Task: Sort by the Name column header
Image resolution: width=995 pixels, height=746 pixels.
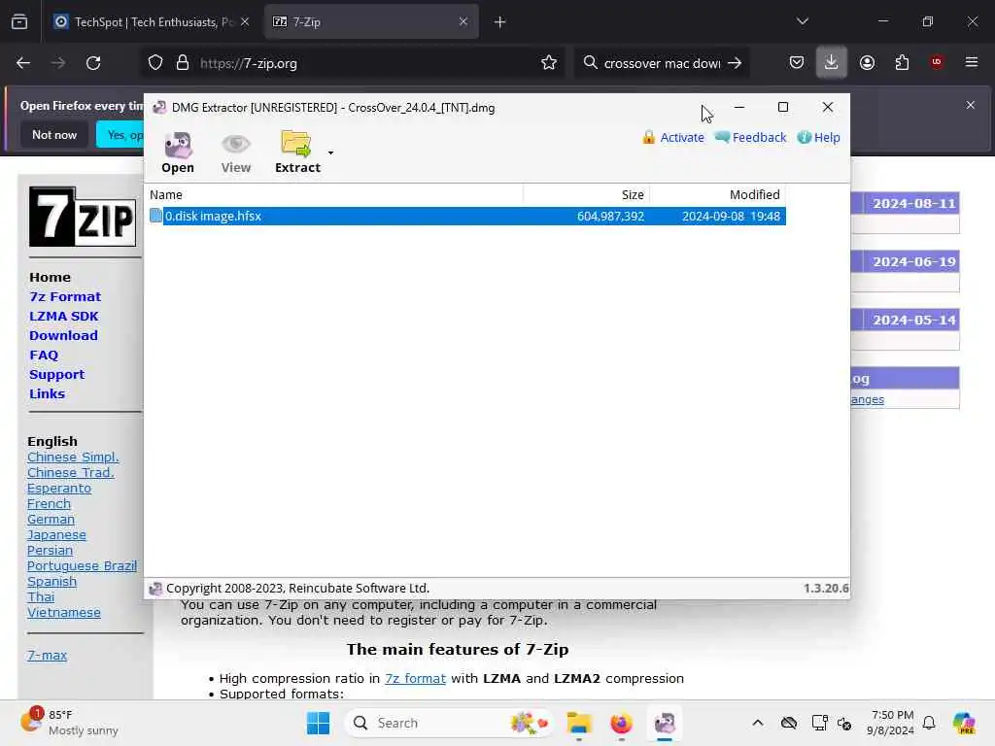Action: point(334,194)
